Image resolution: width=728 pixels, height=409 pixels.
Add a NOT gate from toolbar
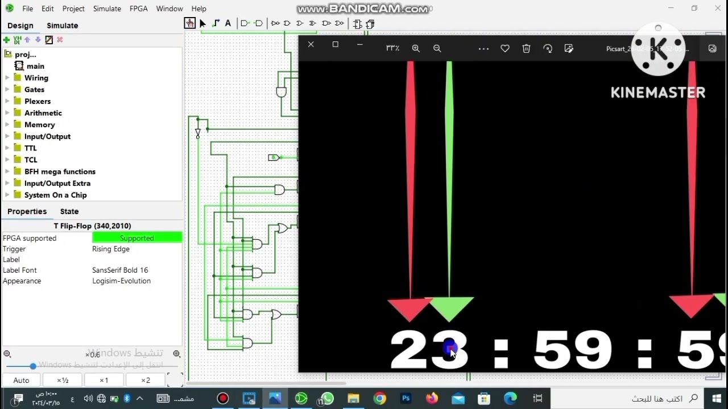click(275, 23)
